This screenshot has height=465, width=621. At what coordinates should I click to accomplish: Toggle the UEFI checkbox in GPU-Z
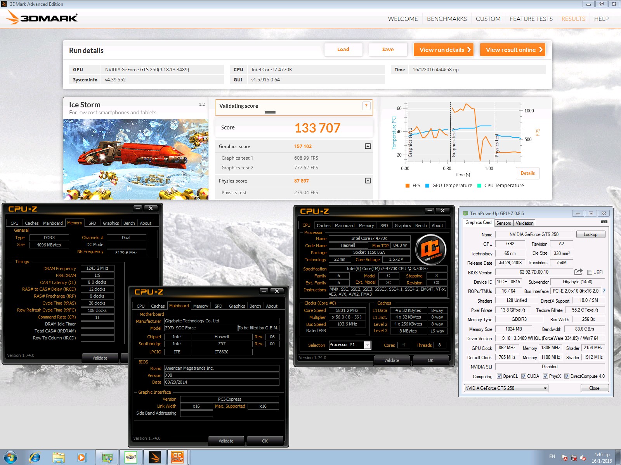point(590,272)
